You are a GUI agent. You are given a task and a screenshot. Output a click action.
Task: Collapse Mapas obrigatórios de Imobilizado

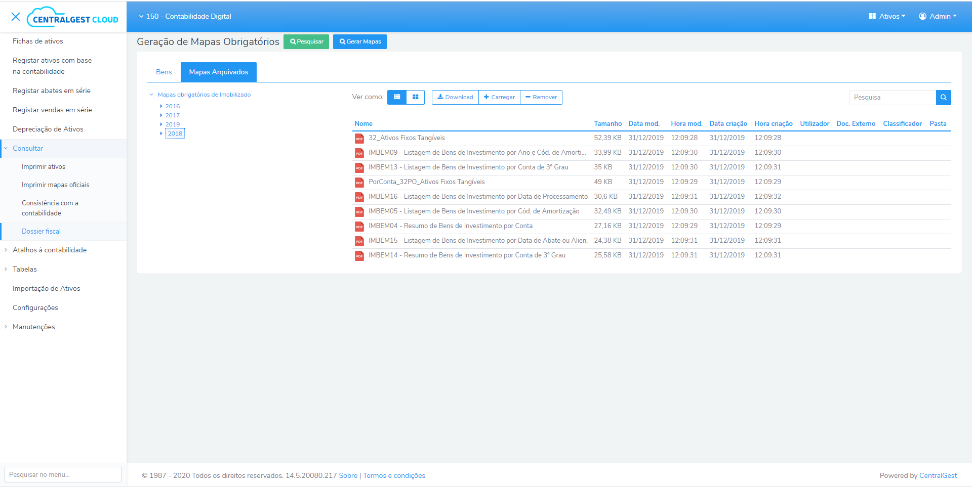[x=151, y=94]
